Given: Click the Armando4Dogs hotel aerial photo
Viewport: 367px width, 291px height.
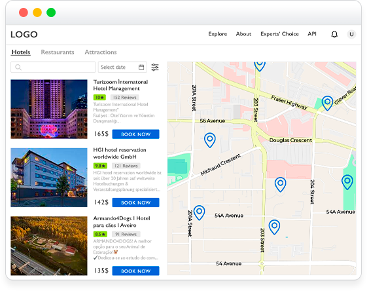Looking at the screenshot, I should pos(49,246).
